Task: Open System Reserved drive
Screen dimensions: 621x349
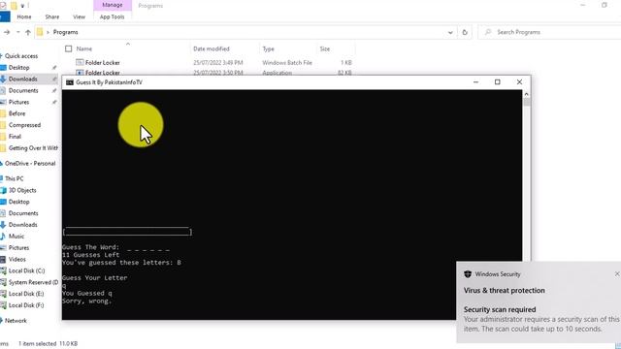Action: [x=33, y=282]
